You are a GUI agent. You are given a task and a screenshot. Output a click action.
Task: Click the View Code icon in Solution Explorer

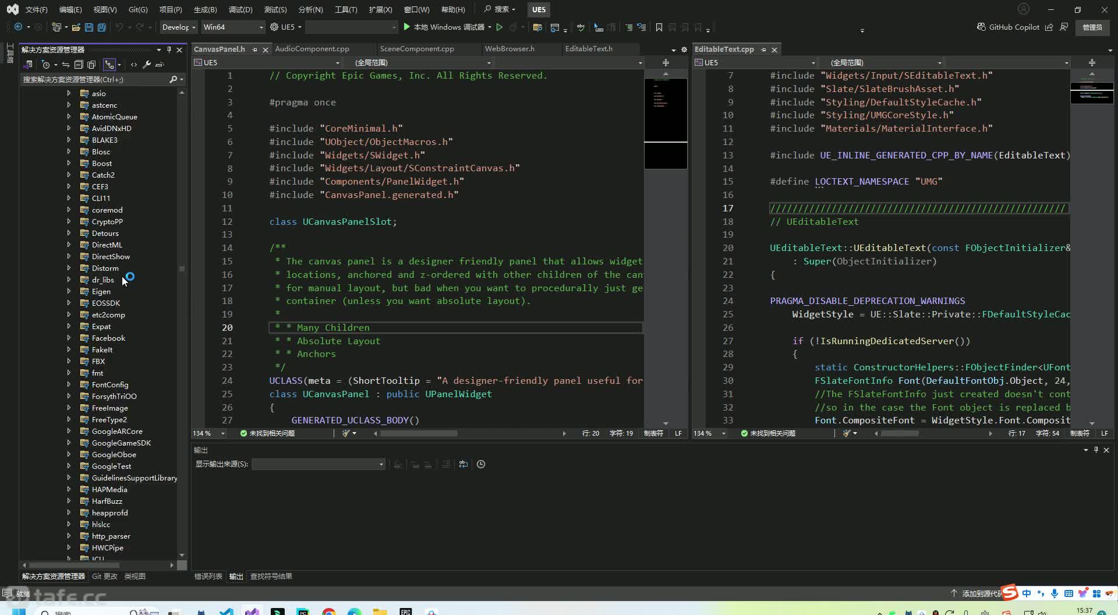point(134,65)
